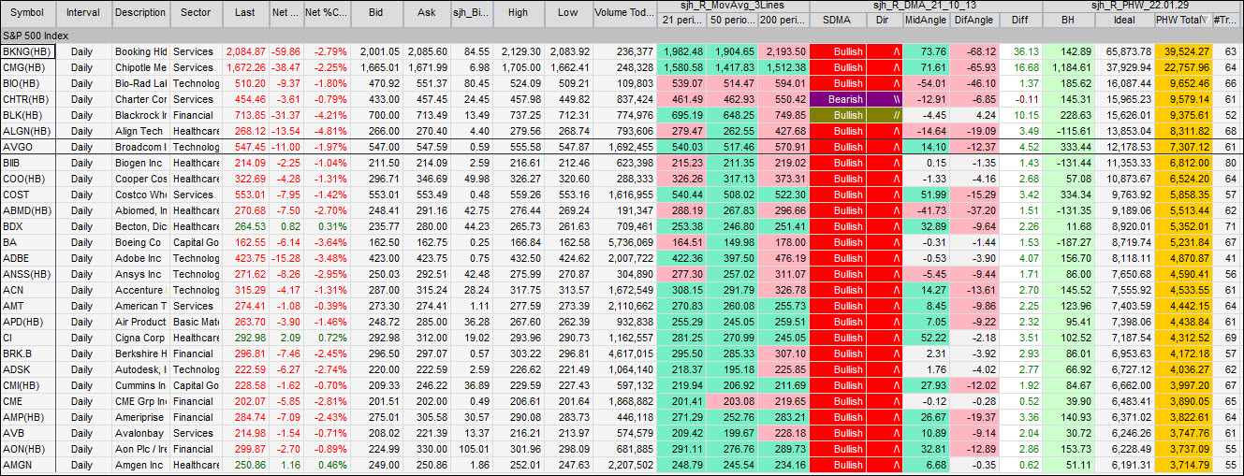Image resolution: width=1244 pixels, height=476 pixels.
Task: Select the ADSK symbol cell
Action: point(28,369)
